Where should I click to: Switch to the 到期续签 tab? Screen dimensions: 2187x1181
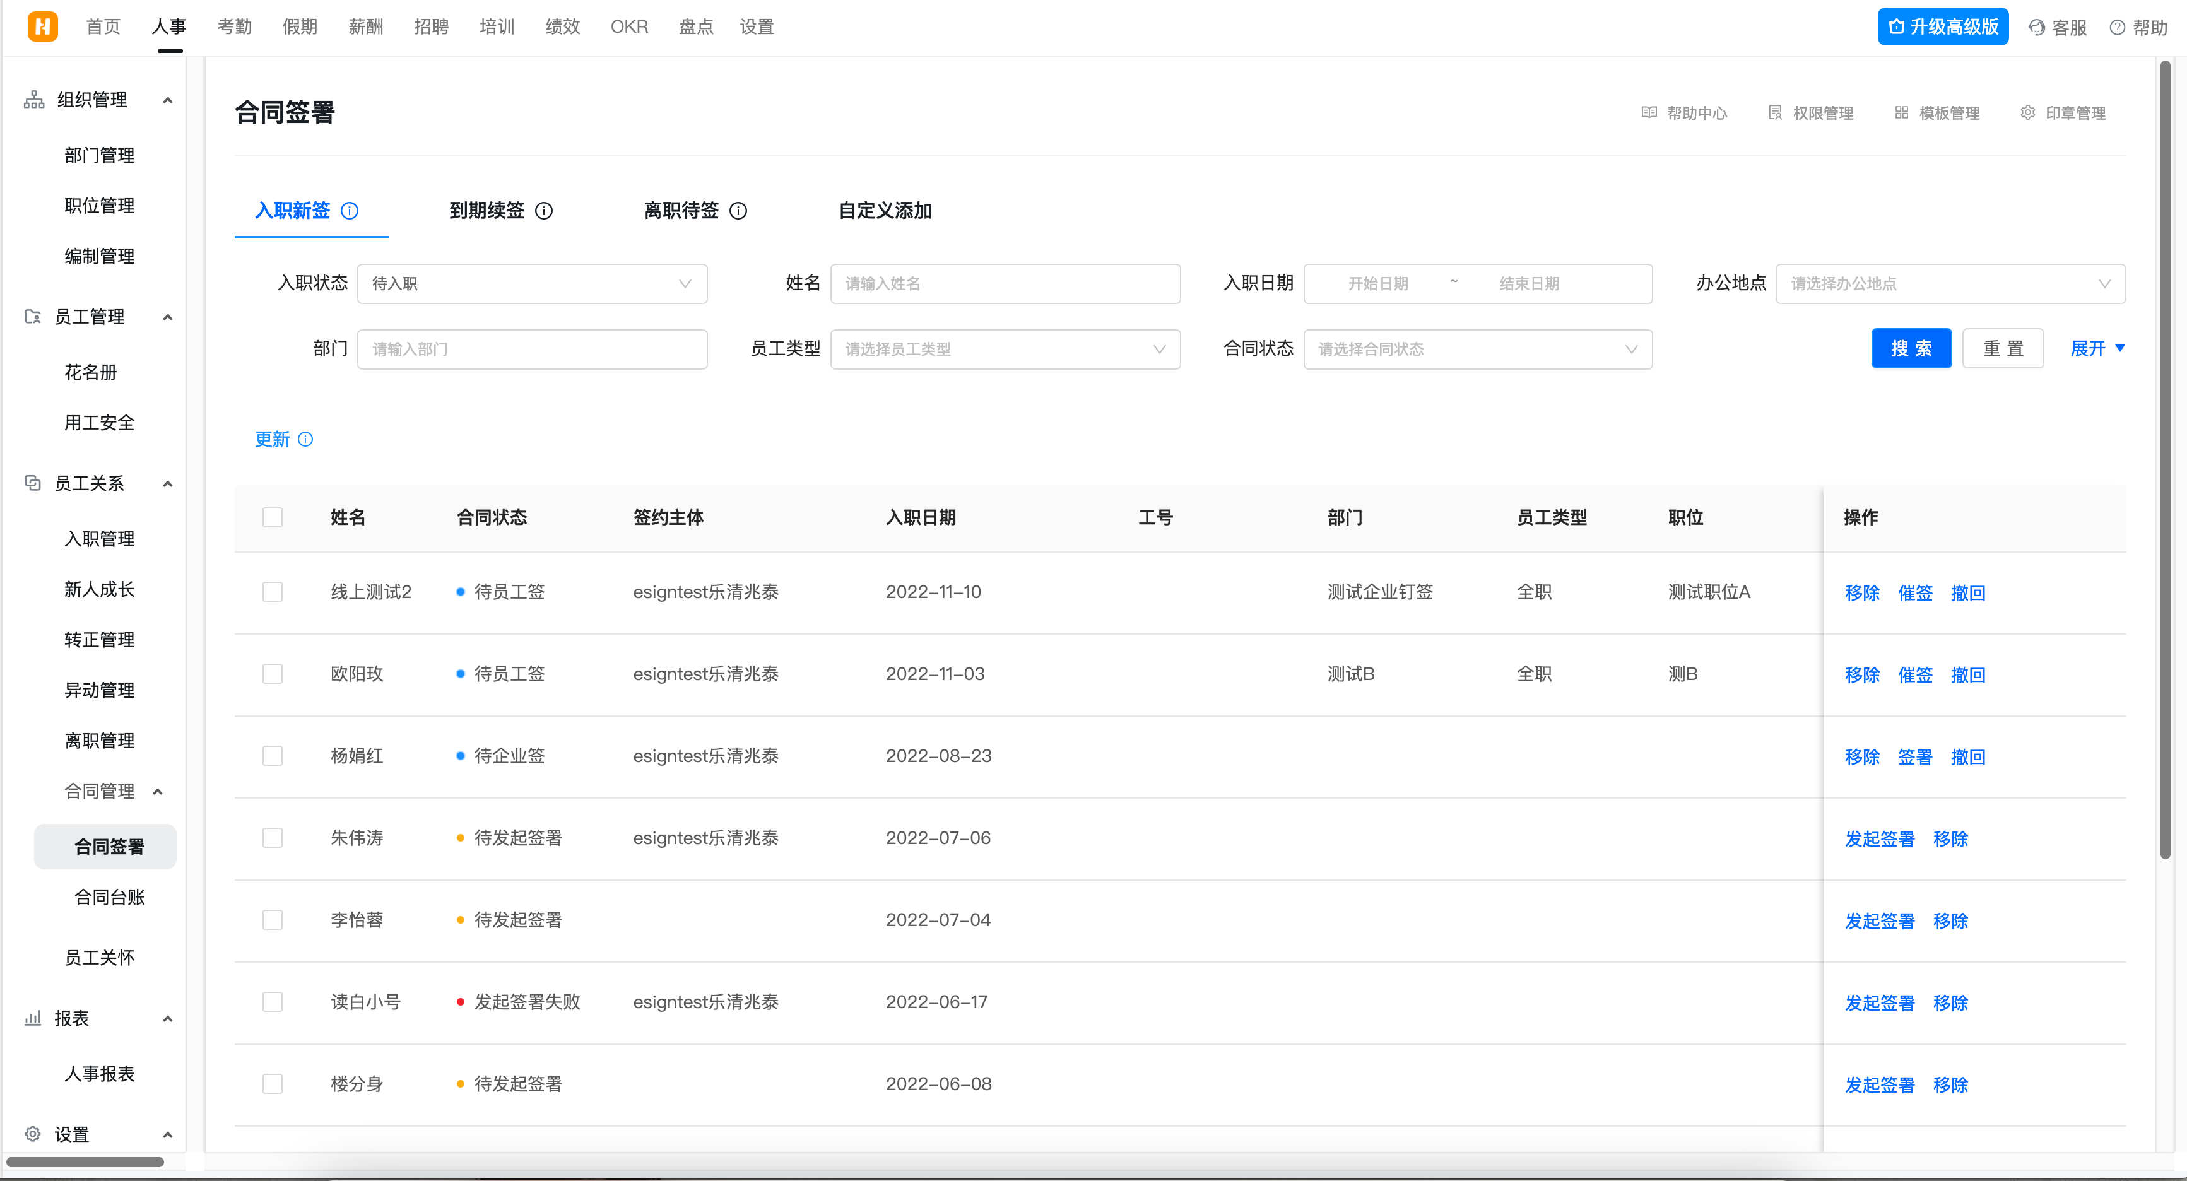click(x=486, y=211)
